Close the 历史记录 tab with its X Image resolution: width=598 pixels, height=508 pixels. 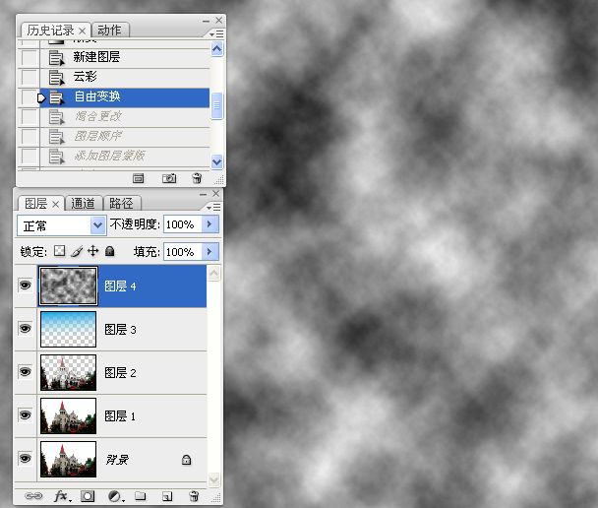pos(82,31)
